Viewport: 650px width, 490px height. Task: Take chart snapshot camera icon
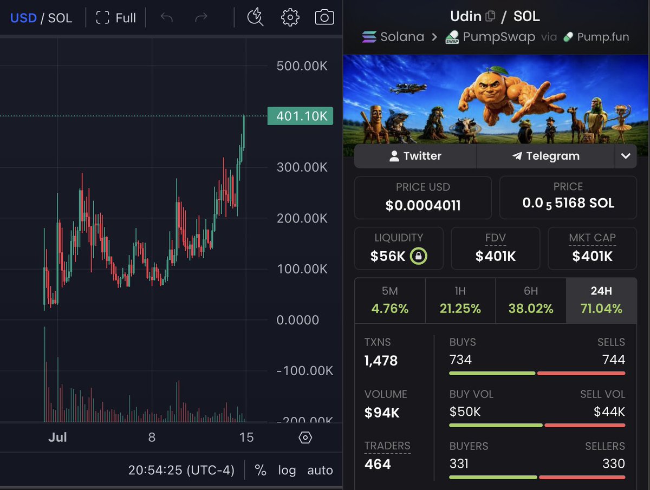(324, 17)
